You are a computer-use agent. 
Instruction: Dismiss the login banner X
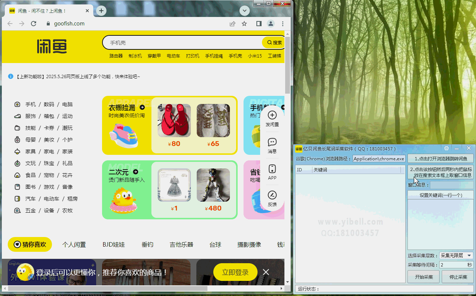[266, 272]
